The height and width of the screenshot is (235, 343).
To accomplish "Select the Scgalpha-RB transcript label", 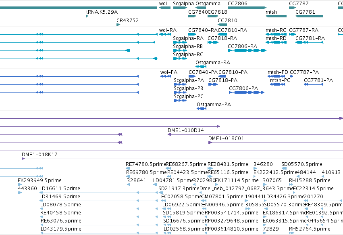I will click(x=188, y=46).
